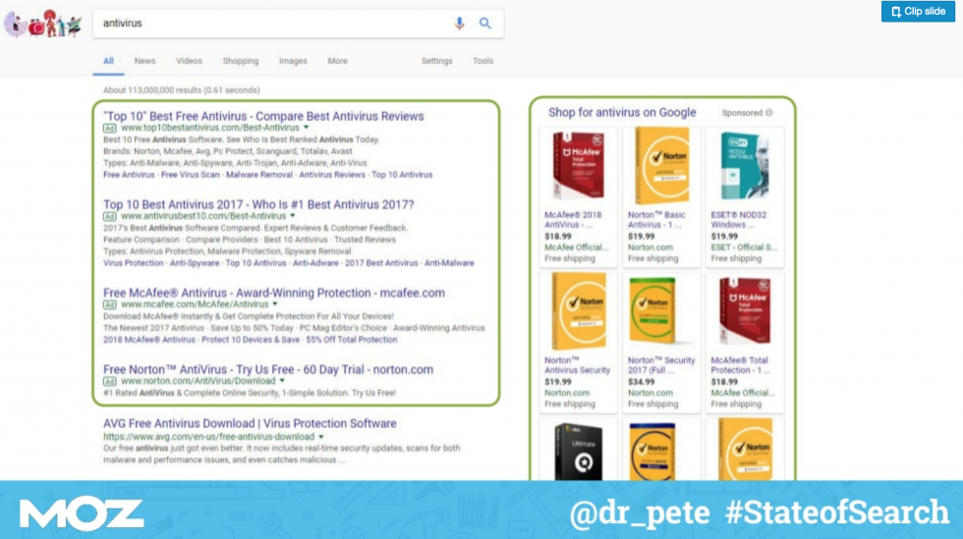963x539 pixels.
Task: Open Free McAfee Antivirus ad title
Action: point(274,293)
